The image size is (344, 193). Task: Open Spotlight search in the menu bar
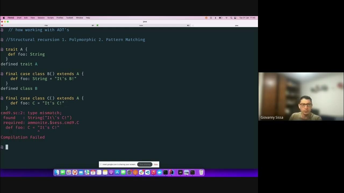point(231,18)
